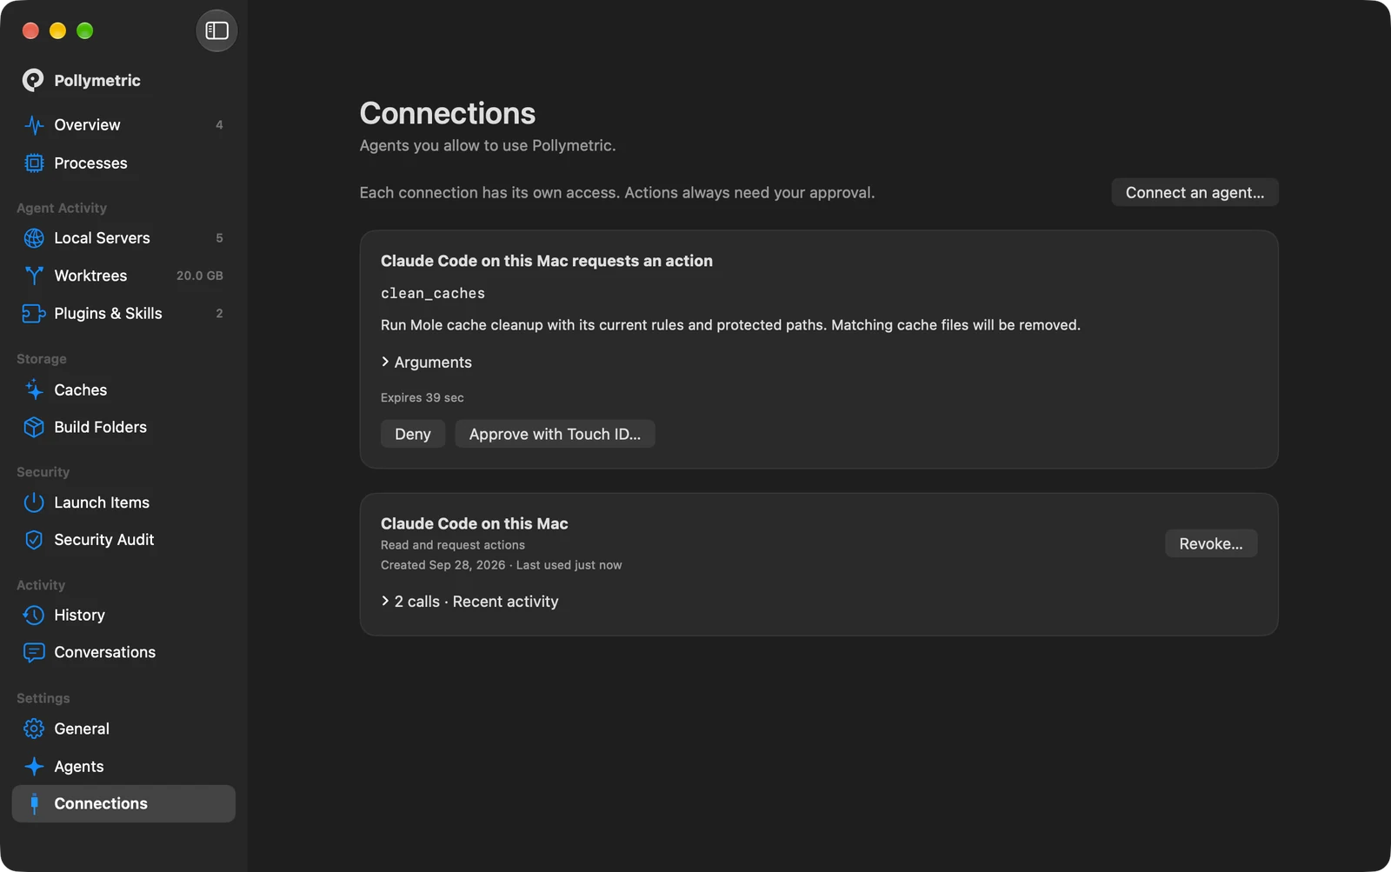The height and width of the screenshot is (872, 1391).
Task: Toggle the sidebar panel icon
Action: pos(216,31)
